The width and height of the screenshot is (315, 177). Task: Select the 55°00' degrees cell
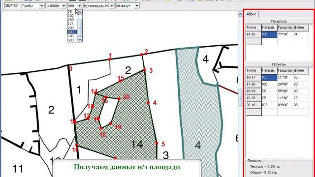[285, 91]
